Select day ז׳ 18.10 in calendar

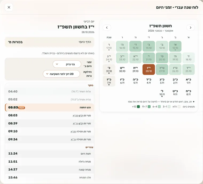(189, 58)
